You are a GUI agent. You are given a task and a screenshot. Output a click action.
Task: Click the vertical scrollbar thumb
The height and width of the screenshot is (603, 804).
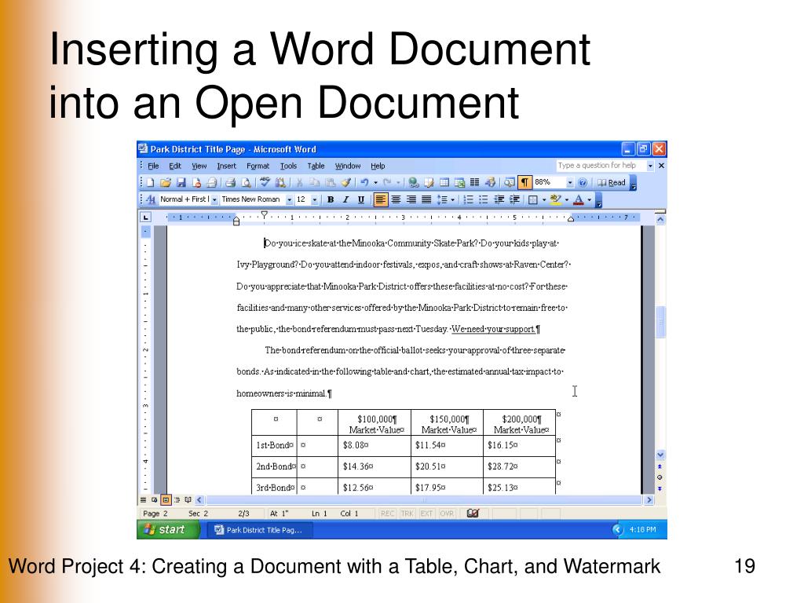[660, 322]
